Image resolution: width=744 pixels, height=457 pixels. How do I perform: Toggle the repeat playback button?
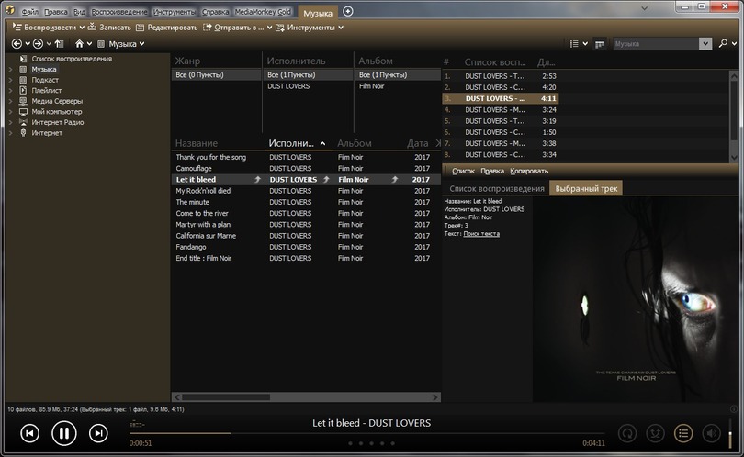pos(627,432)
